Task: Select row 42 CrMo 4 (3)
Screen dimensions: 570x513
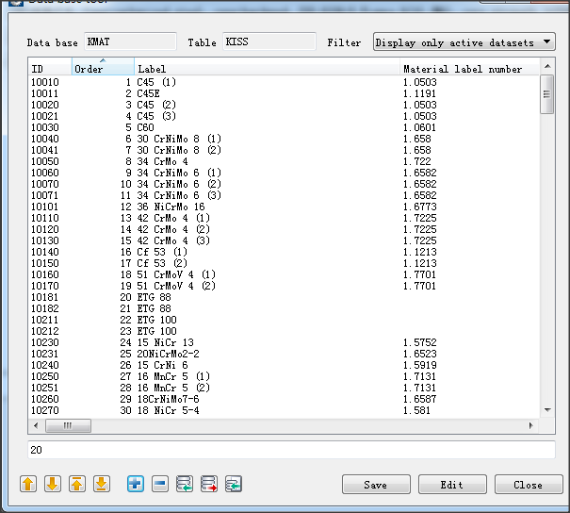Action: coord(284,240)
